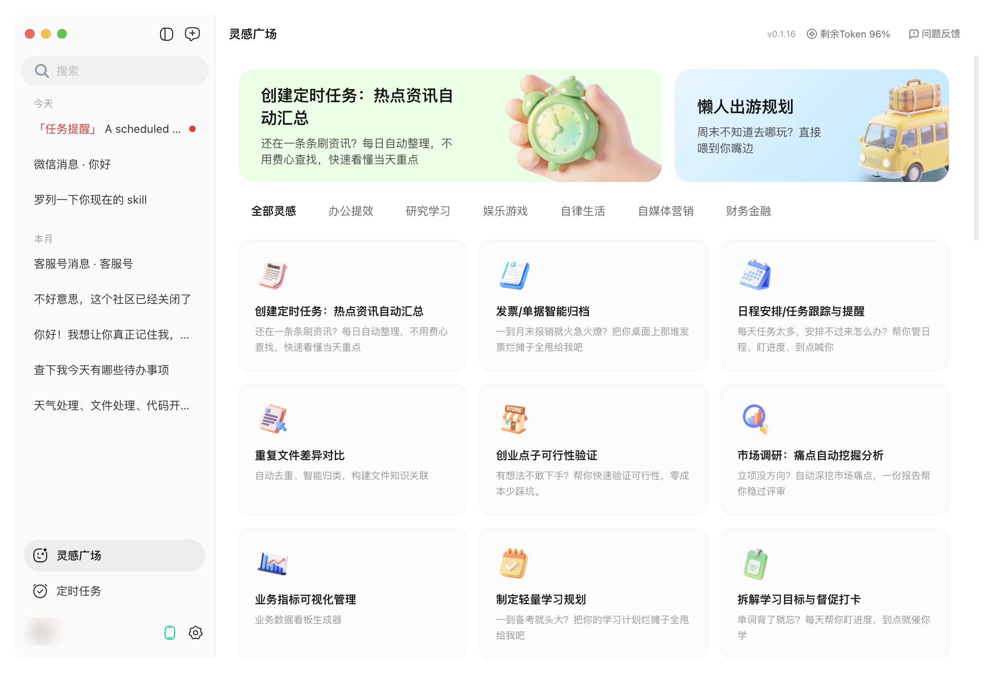Switch to 自媒体营销 tab
This screenshot has width=995, height=673.
(x=666, y=211)
